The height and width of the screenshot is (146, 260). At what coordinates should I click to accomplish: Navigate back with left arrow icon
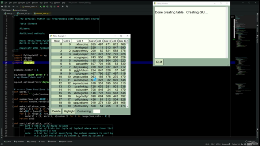(13, 6)
